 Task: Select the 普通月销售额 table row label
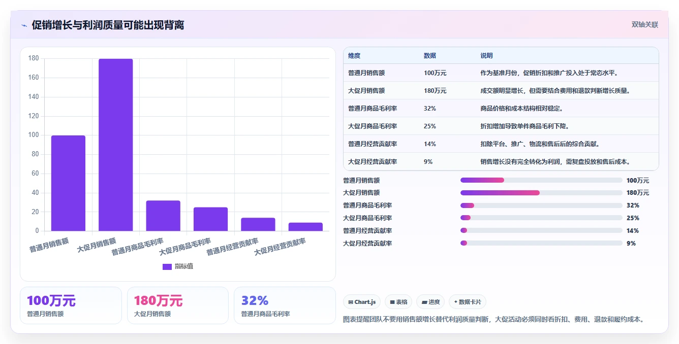(366, 73)
